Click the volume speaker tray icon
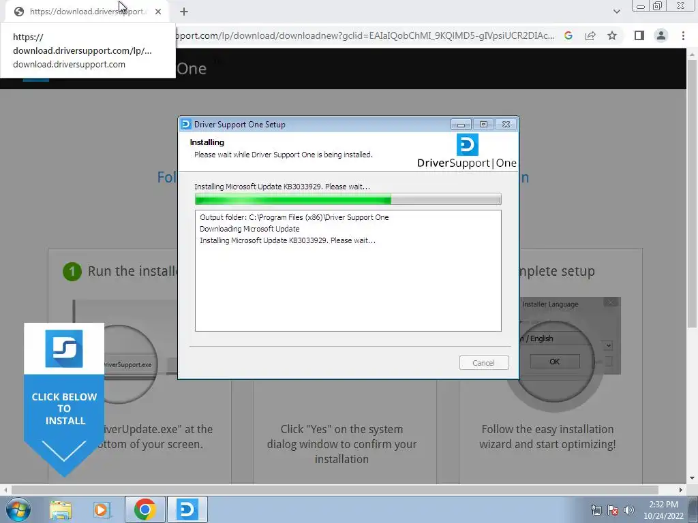The height and width of the screenshot is (523, 698). [x=629, y=510]
